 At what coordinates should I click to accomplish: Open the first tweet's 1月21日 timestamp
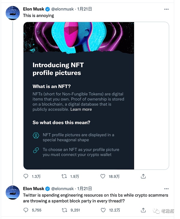point(84,9)
